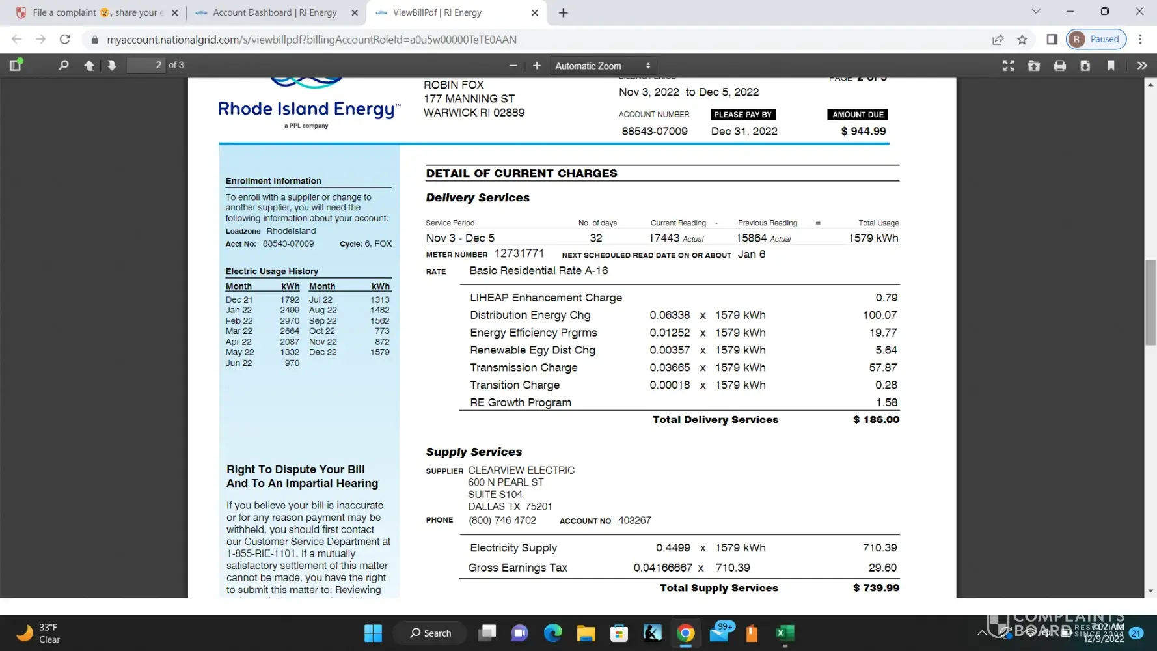Click the PDF viewer bookmark icon
Viewport: 1157px width, 651px height.
1111,66
